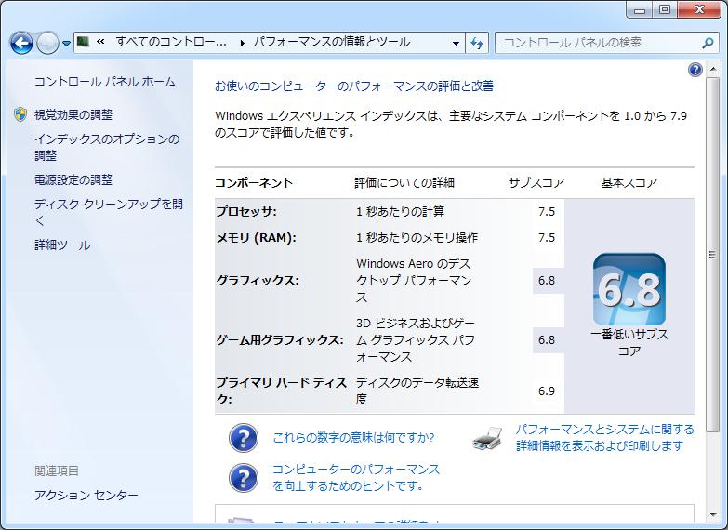Click 7.5 subscore in プロセッサ row

pos(547,211)
